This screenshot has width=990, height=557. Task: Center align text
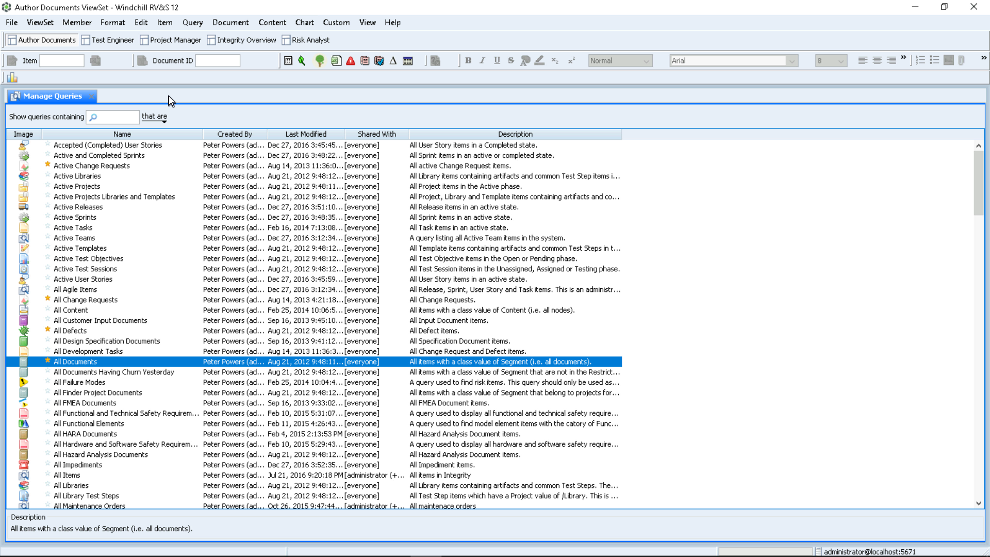[x=877, y=60]
